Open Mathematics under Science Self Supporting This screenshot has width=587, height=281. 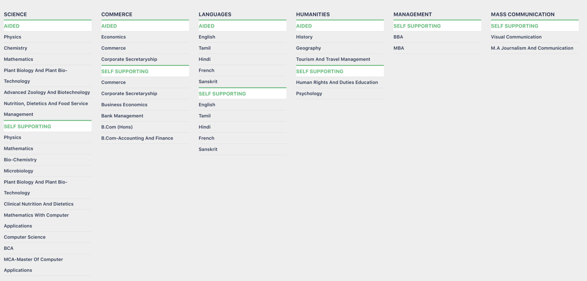[x=18, y=148]
